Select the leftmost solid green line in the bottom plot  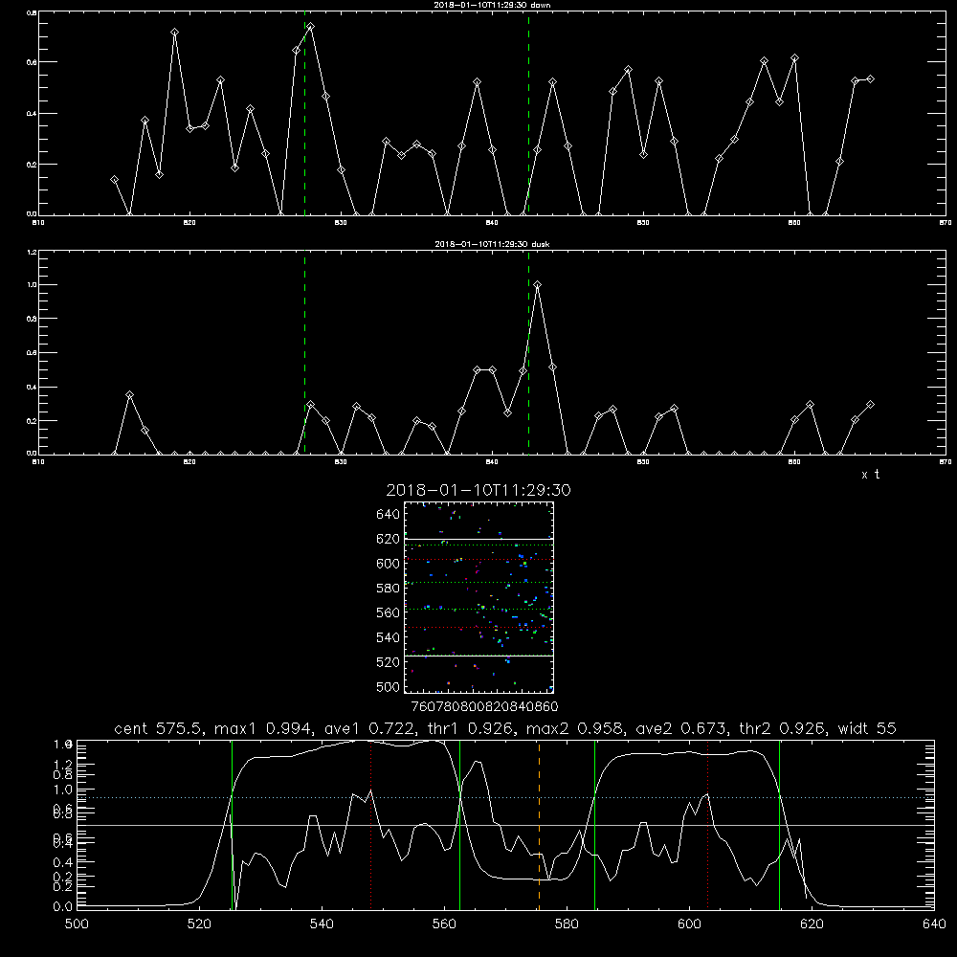[x=232, y=824]
